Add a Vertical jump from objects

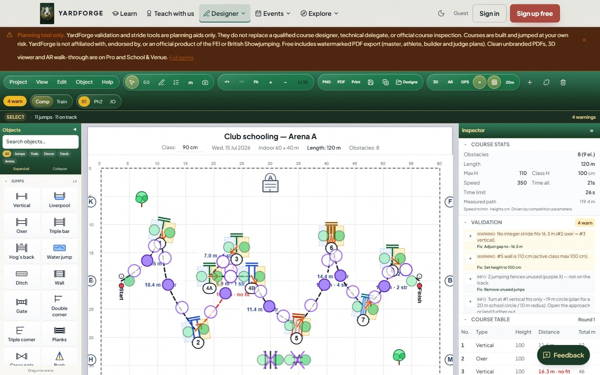point(22,199)
